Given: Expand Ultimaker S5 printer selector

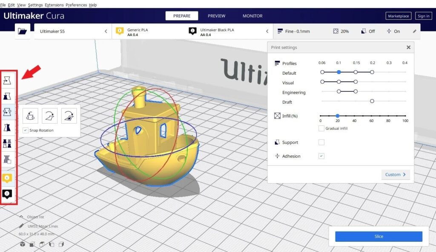Looking at the screenshot, I should pyautogui.click(x=72, y=31).
